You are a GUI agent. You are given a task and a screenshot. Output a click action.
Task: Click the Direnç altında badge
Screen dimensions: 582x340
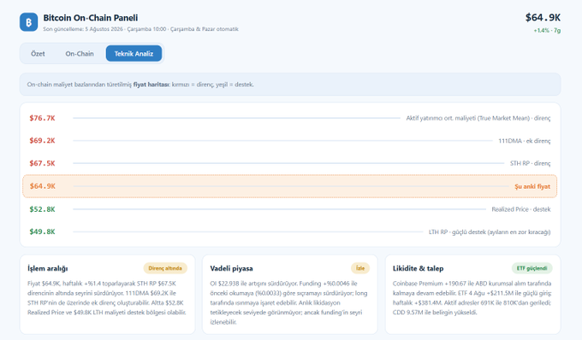pyautogui.click(x=165, y=268)
